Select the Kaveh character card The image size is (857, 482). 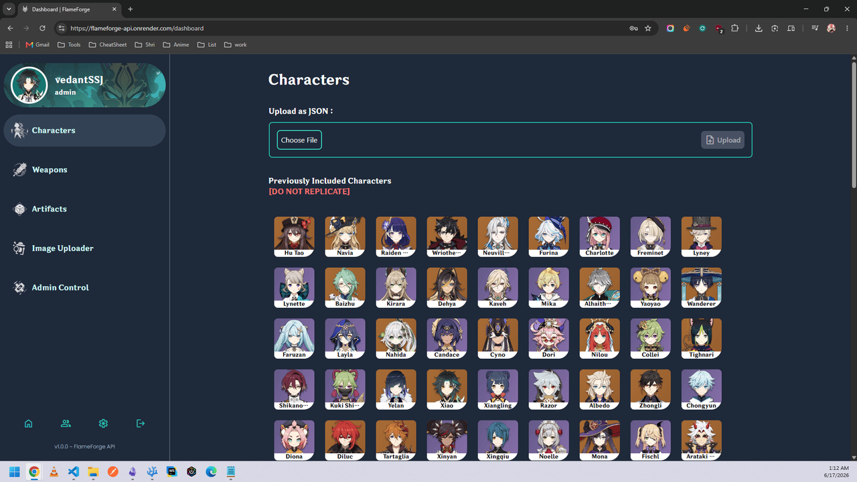497,287
